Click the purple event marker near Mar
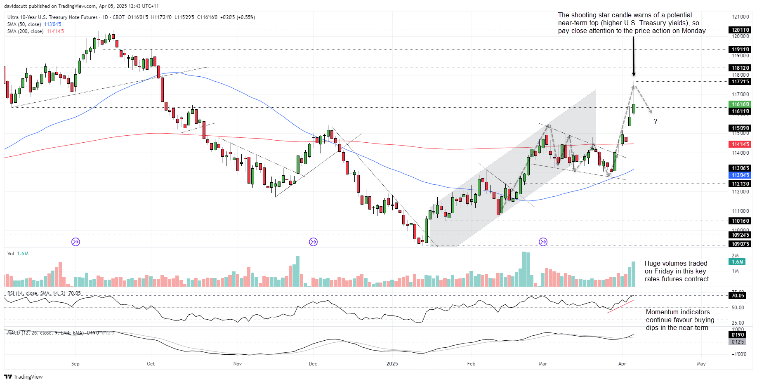 click(x=543, y=242)
